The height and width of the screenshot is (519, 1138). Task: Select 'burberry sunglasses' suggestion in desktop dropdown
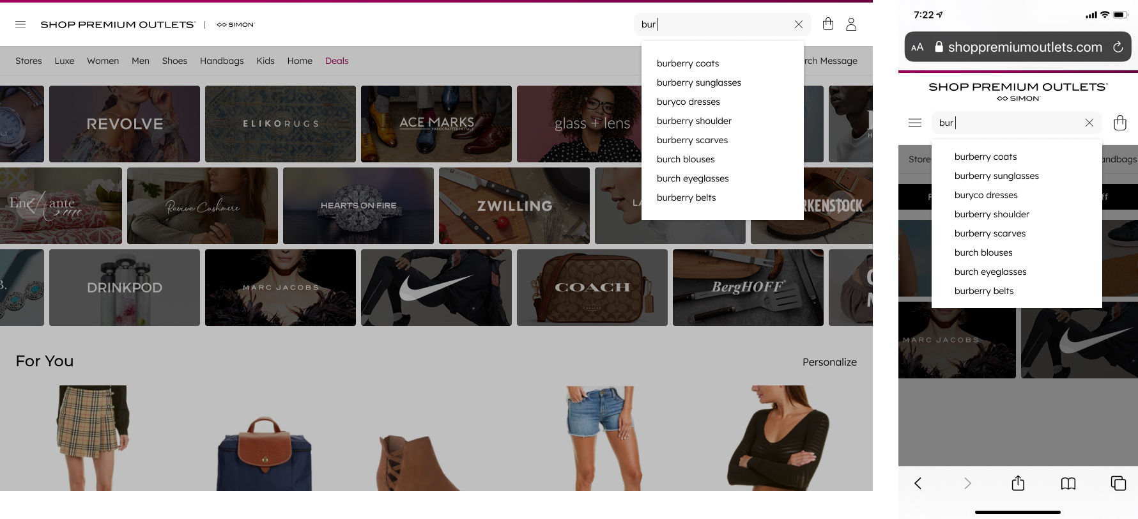[699, 82]
